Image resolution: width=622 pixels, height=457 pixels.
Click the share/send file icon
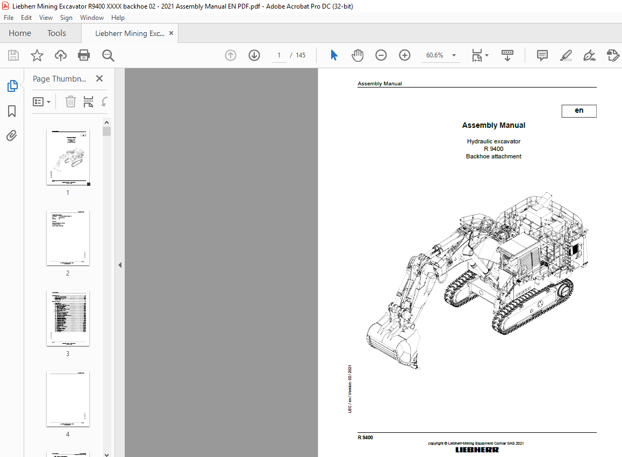click(613, 55)
